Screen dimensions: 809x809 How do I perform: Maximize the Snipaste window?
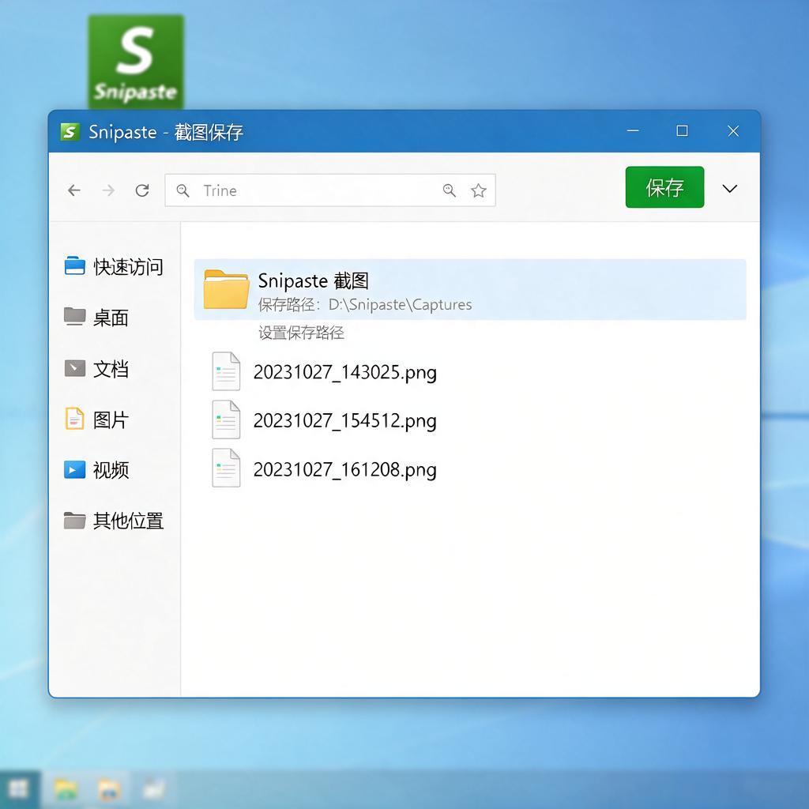[x=682, y=131]
